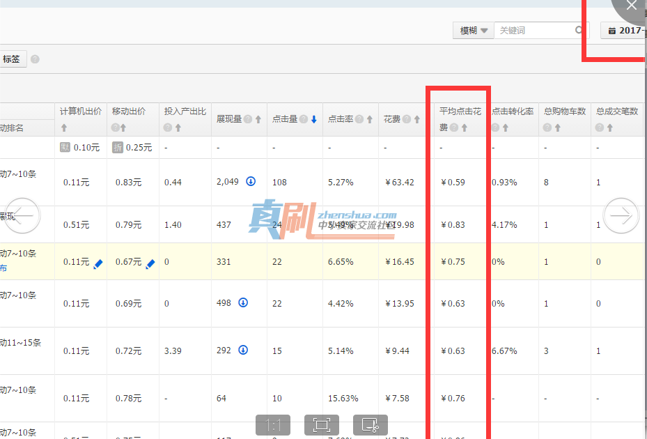Open help icon under 总购物车数
The width and height of the screenshot is (647, 439).
pos(547,128)
